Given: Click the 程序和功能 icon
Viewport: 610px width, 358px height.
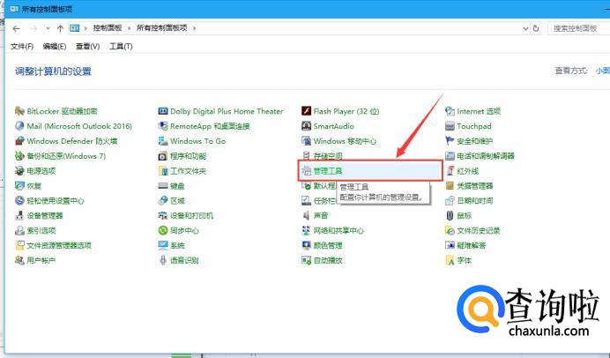Looking at the screenshot, I should (163, 156).
